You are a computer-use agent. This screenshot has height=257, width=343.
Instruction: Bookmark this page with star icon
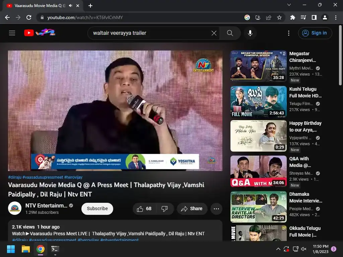coord(279,17)
